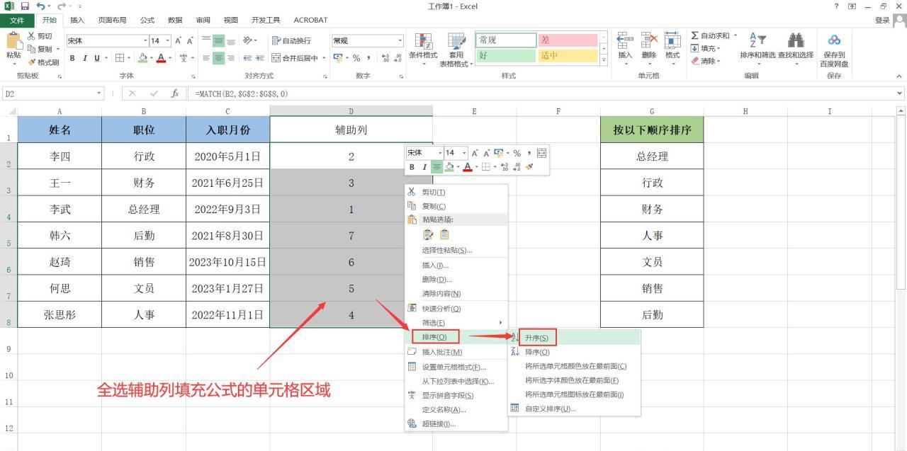Click the Clear (清除) eraser button
The image size is (907, 451).
pos(706,61)
